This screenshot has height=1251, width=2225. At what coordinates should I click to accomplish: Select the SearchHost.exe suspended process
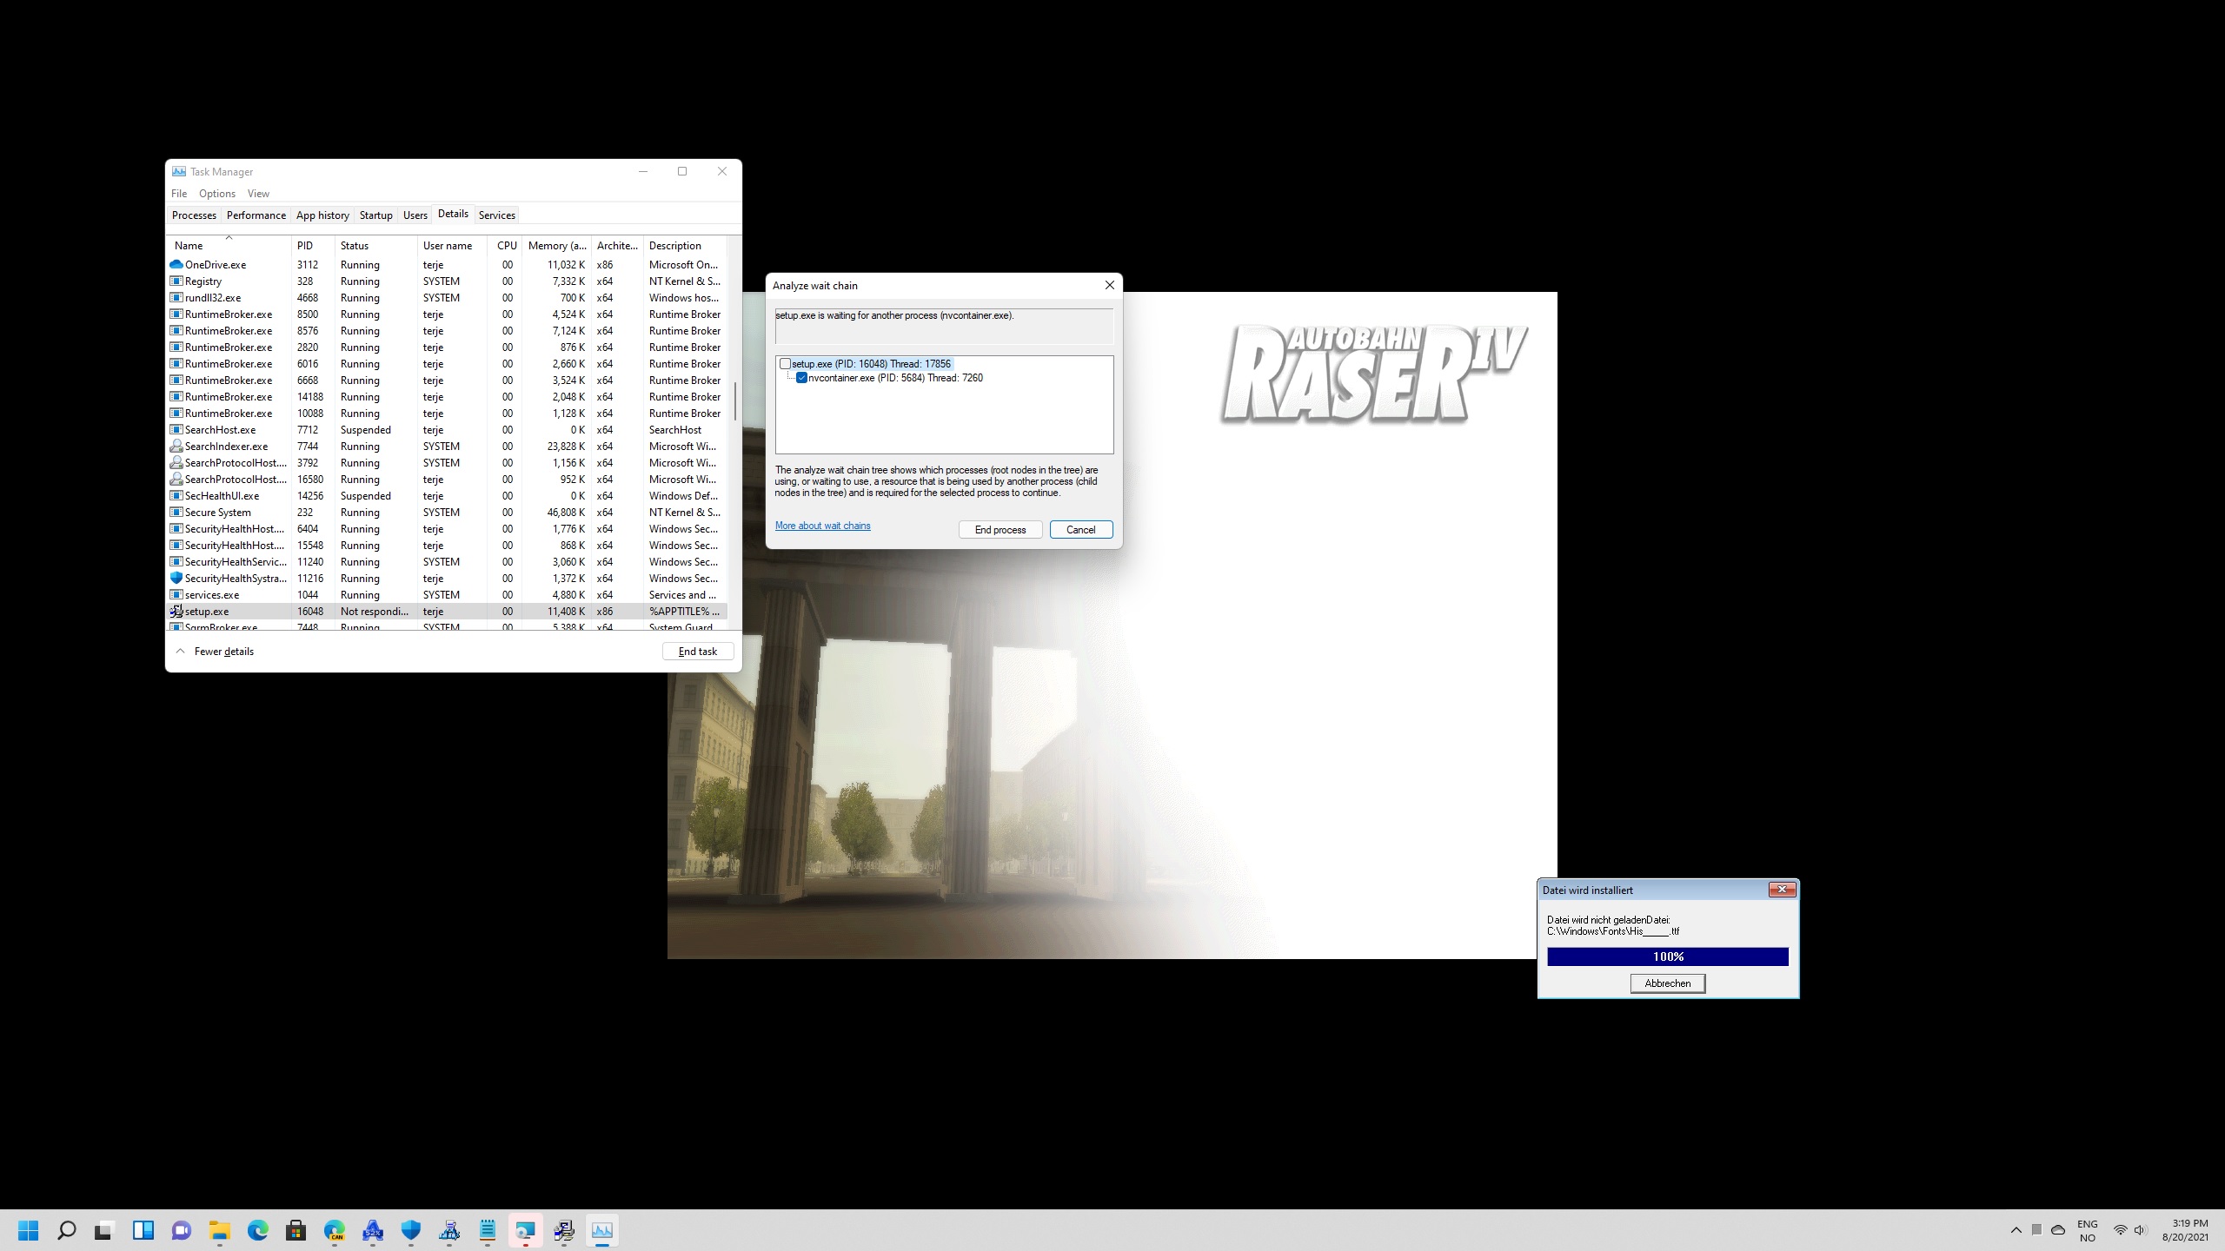(x=448, y=430)
